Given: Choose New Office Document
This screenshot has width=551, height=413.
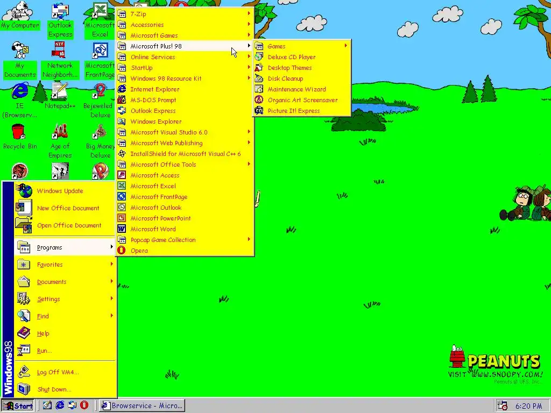Looking at the screenshot, I should tap(65, 208).
